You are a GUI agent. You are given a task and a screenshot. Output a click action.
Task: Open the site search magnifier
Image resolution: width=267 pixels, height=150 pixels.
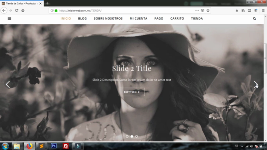(254, 18)
